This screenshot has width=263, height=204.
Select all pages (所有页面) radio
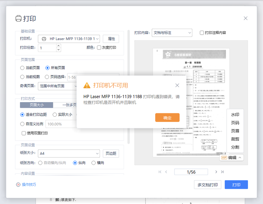click(47, 68)
